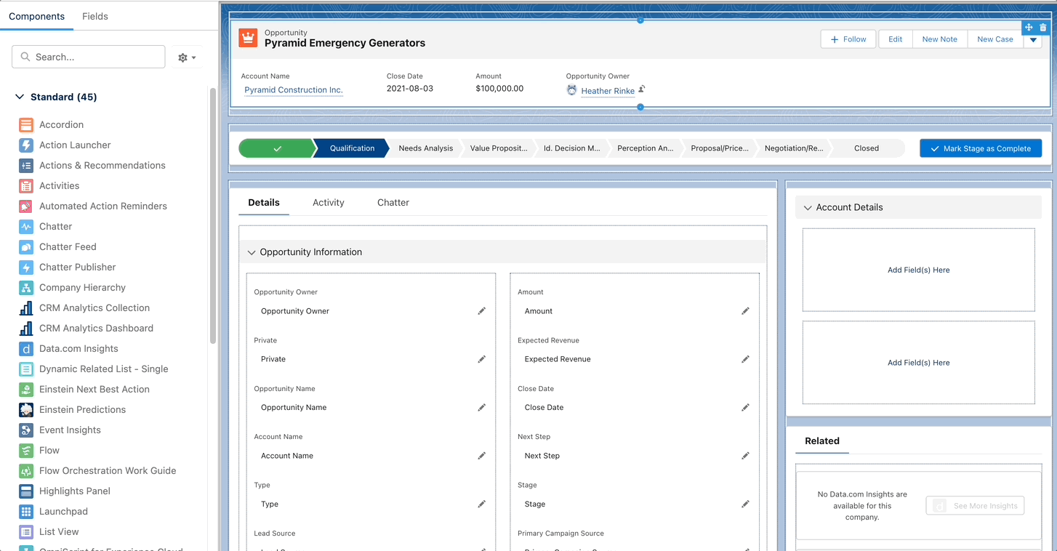This screenshot has width=1057, height=551.
Task: Collapse the Account Details section
Action: [808, 208]
